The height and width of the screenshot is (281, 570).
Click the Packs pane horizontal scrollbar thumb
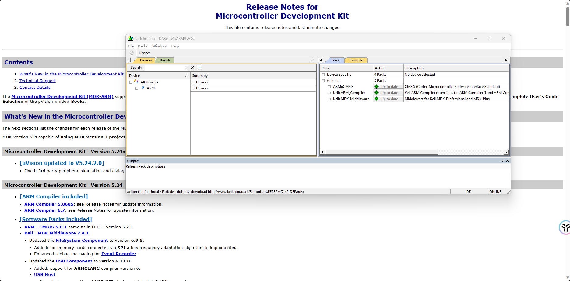click(382, 152)
